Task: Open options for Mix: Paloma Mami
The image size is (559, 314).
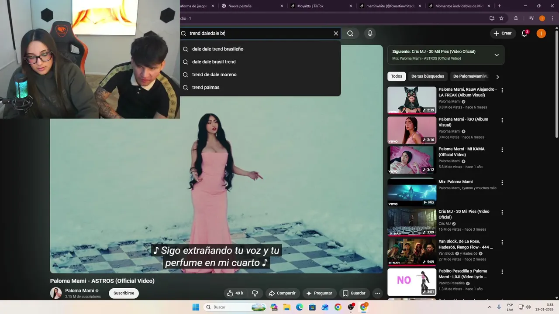Action: [502, 183]
